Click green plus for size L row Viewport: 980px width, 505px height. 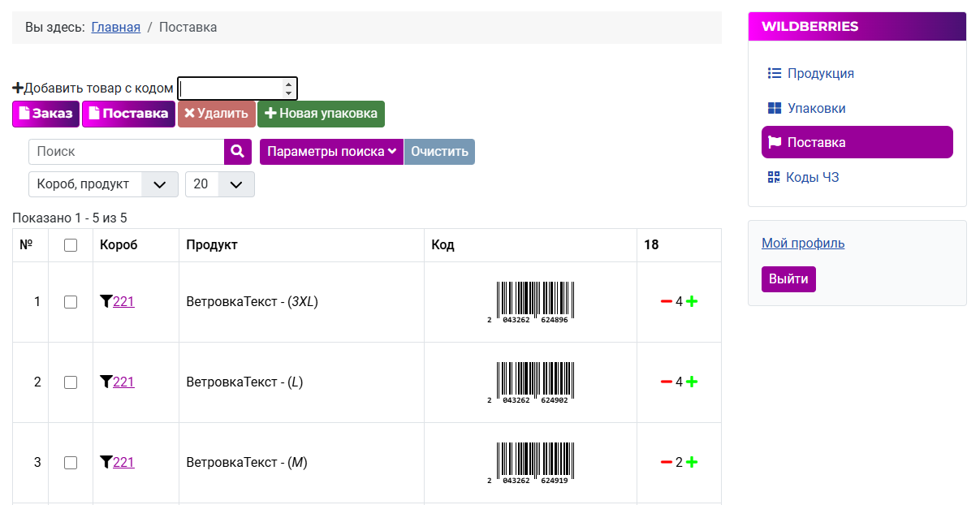692,382
